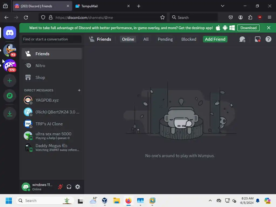Image resolution: width=276 pixels, height=207 pixels.
Task: Unmute the microphone icon
Action: 60,187
